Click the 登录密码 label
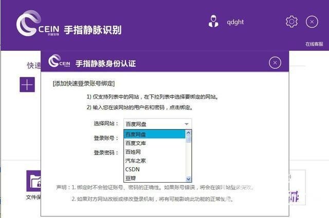The image size is (329, 218). pos(106,153)
